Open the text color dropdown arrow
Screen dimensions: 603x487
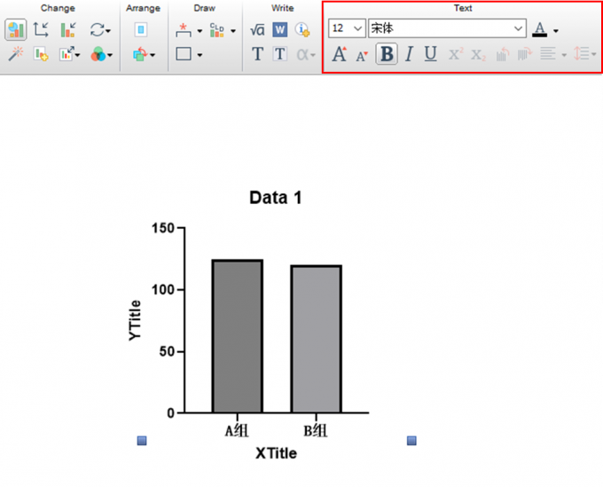pos(556,31)
